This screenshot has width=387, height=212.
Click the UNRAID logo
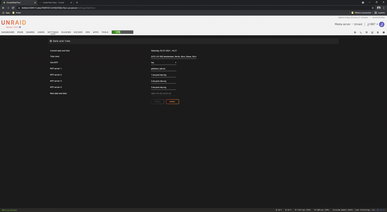pyautogui.click(x=14, y=22)
